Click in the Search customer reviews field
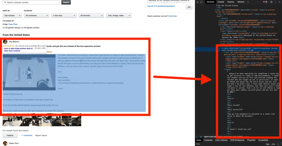The width and height of the screenshot is (282, 146). pyautogui.click(x=31, y=2)
